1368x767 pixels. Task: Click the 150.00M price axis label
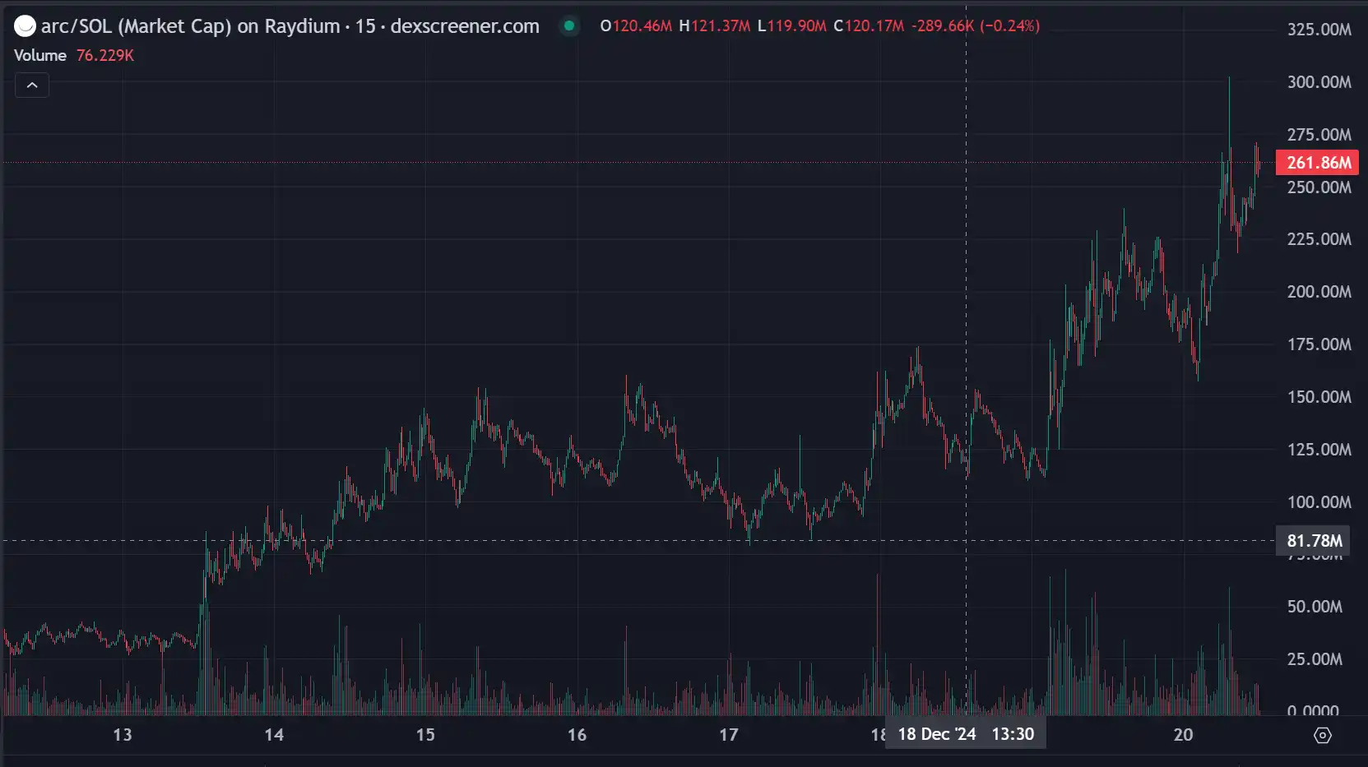click(x=1319, y=397)
